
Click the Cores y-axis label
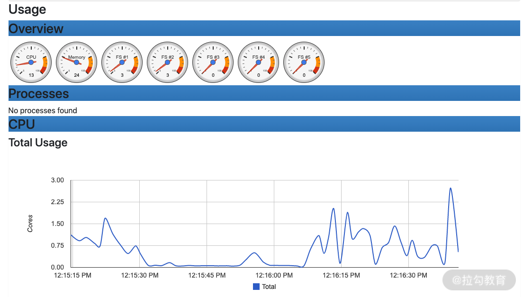(30, 224)
